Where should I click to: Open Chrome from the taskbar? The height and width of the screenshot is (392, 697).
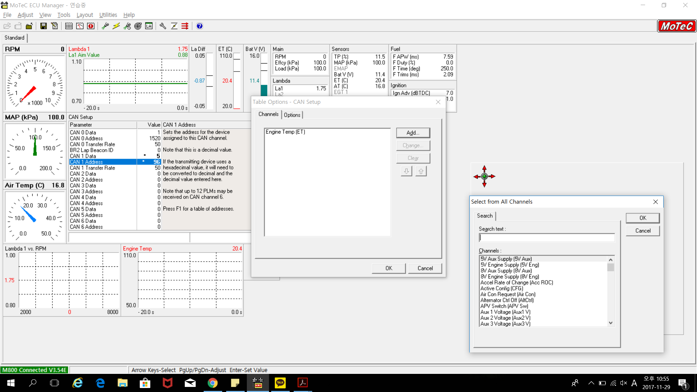(213, 383)
